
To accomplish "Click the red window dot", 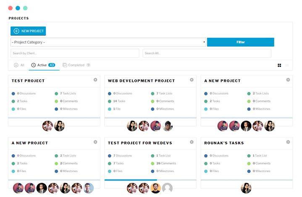I will (11, 8).
